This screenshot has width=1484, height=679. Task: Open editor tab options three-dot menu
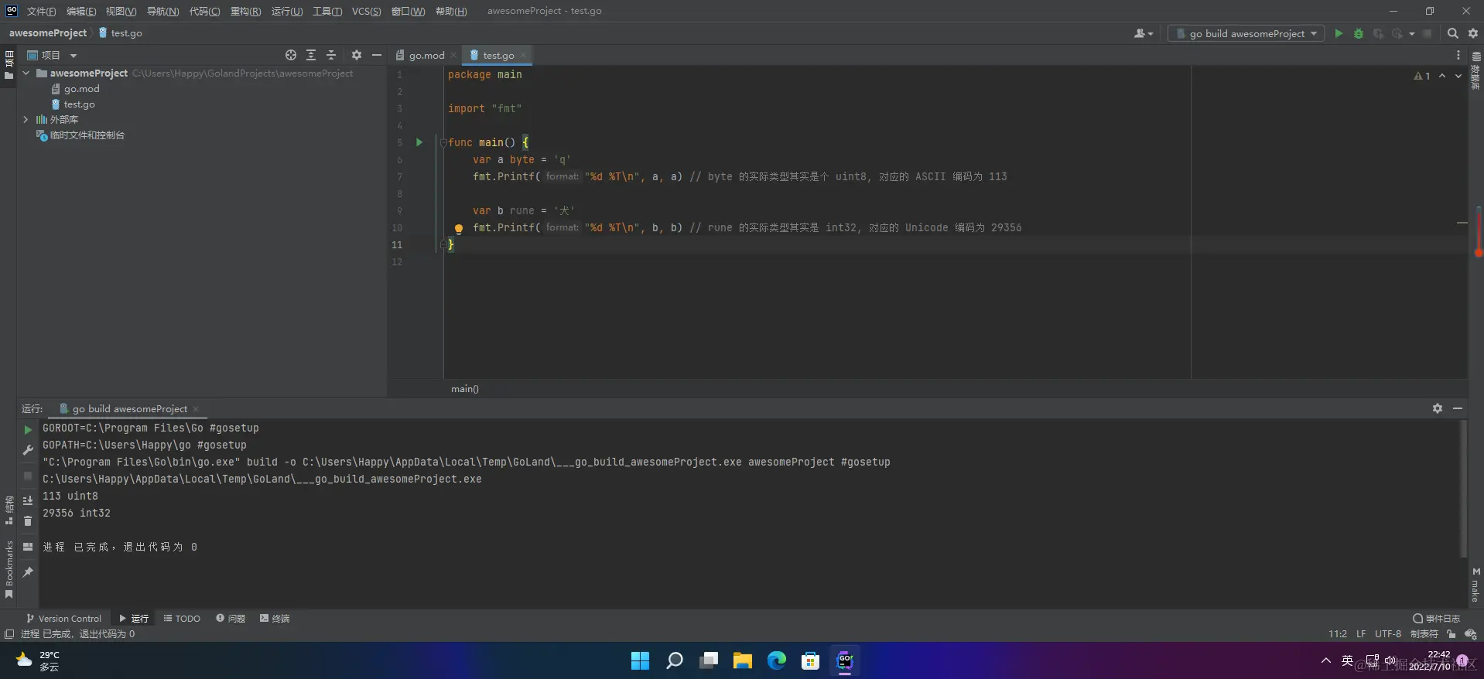(1458, 55)
